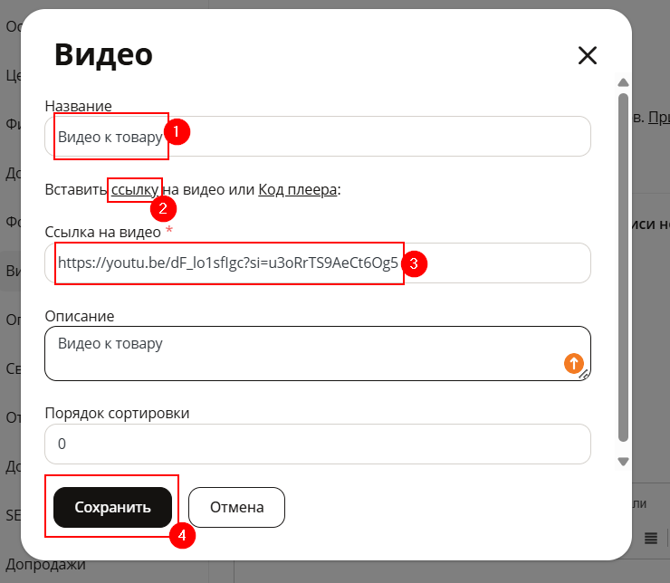The image size is (670, 583).
Task: Click the underlined link at top right
Action: (659, 117)
